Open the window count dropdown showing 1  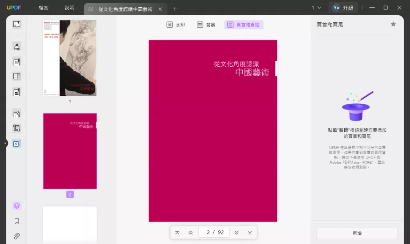click(316, 8)
